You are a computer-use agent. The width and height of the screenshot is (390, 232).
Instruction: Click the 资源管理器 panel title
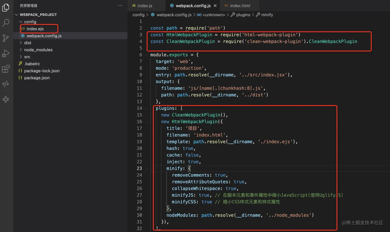[x=29, y=5]
